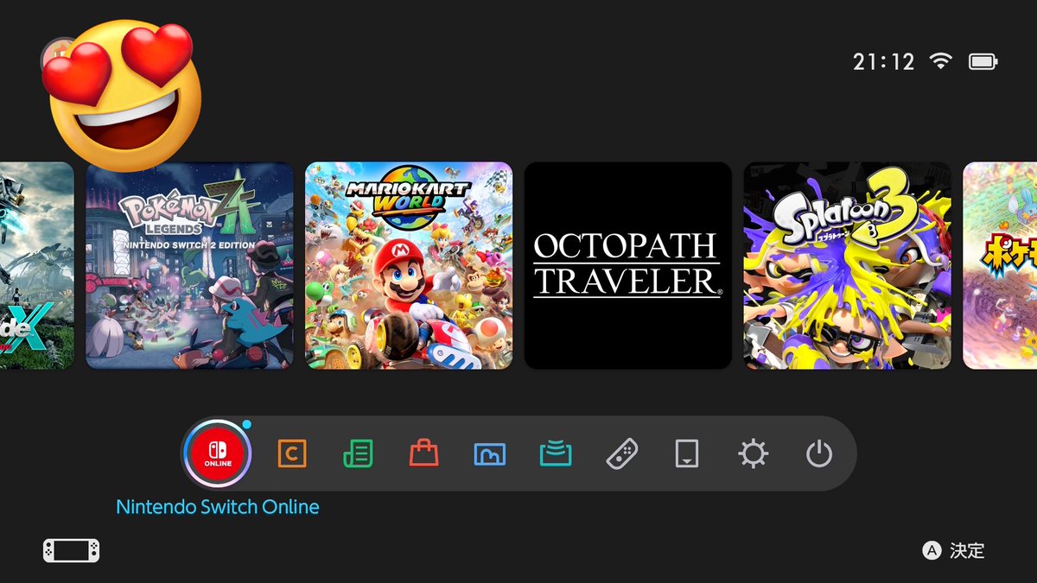
Task: Select the partially visible Pokémon tile at right
Action: click(x=1000, y=265)
